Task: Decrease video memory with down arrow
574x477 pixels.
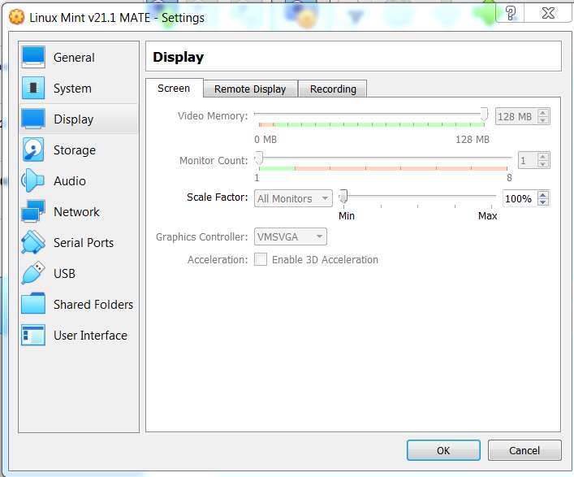Action: [x=543, y=120]
